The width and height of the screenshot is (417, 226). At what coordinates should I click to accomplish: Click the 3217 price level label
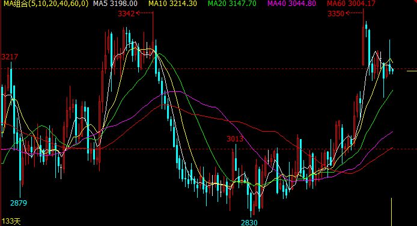(10, 57)
